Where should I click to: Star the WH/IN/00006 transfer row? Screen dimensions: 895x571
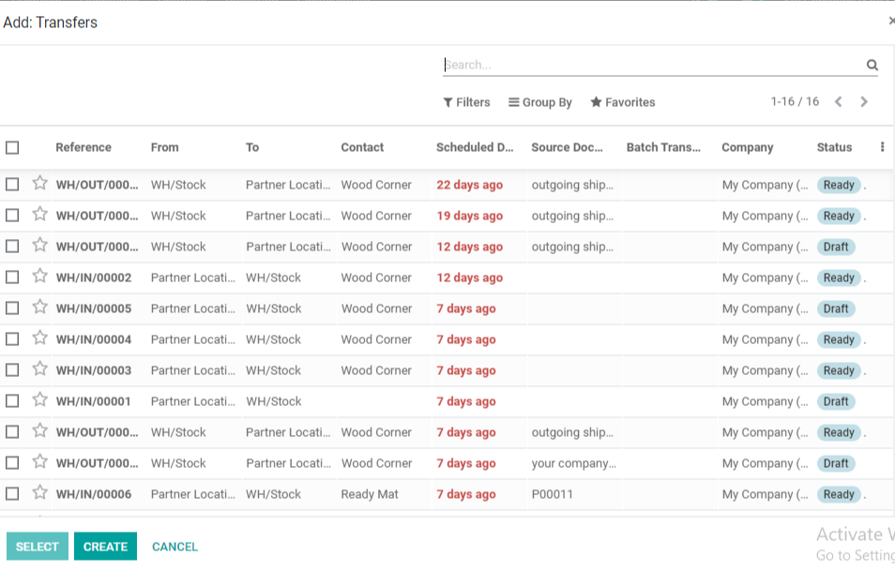[x=39, y=493]
